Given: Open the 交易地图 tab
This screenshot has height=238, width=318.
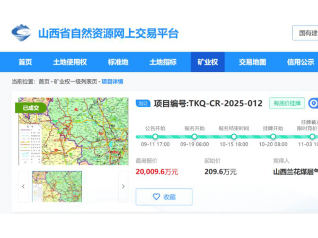Looking at the screenshot, I should point(252,62).
